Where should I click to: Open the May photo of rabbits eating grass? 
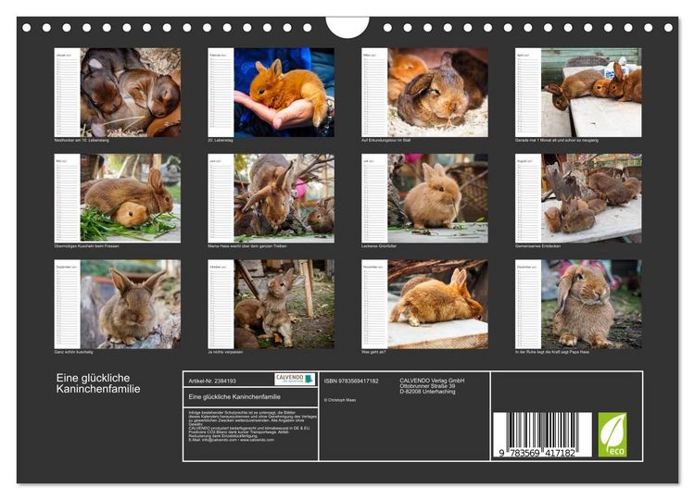tap(131, 198)
